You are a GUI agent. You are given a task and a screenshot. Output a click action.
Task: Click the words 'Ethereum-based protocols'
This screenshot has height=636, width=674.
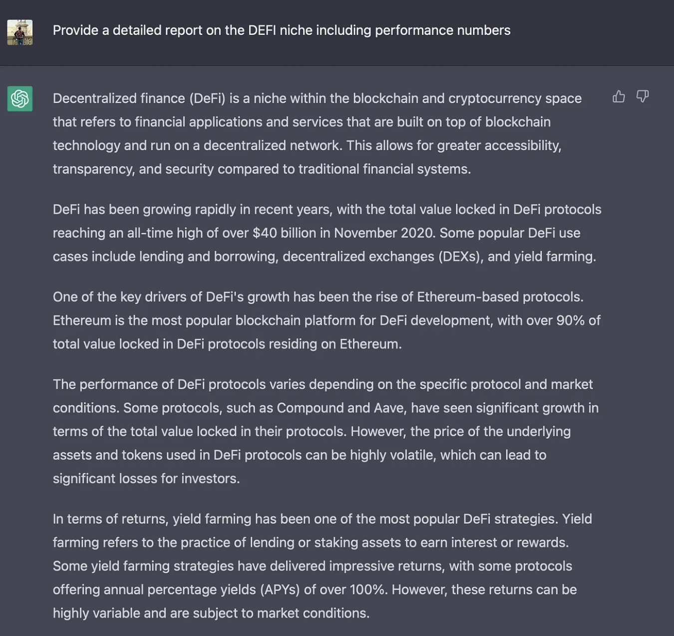click(x=500, y=297)
